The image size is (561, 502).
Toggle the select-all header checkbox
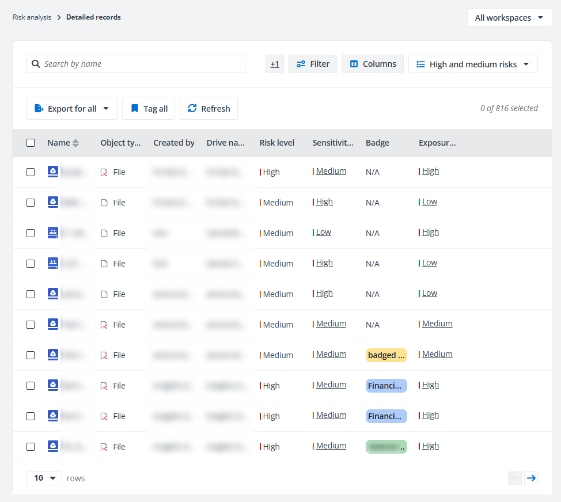[31, 143]
